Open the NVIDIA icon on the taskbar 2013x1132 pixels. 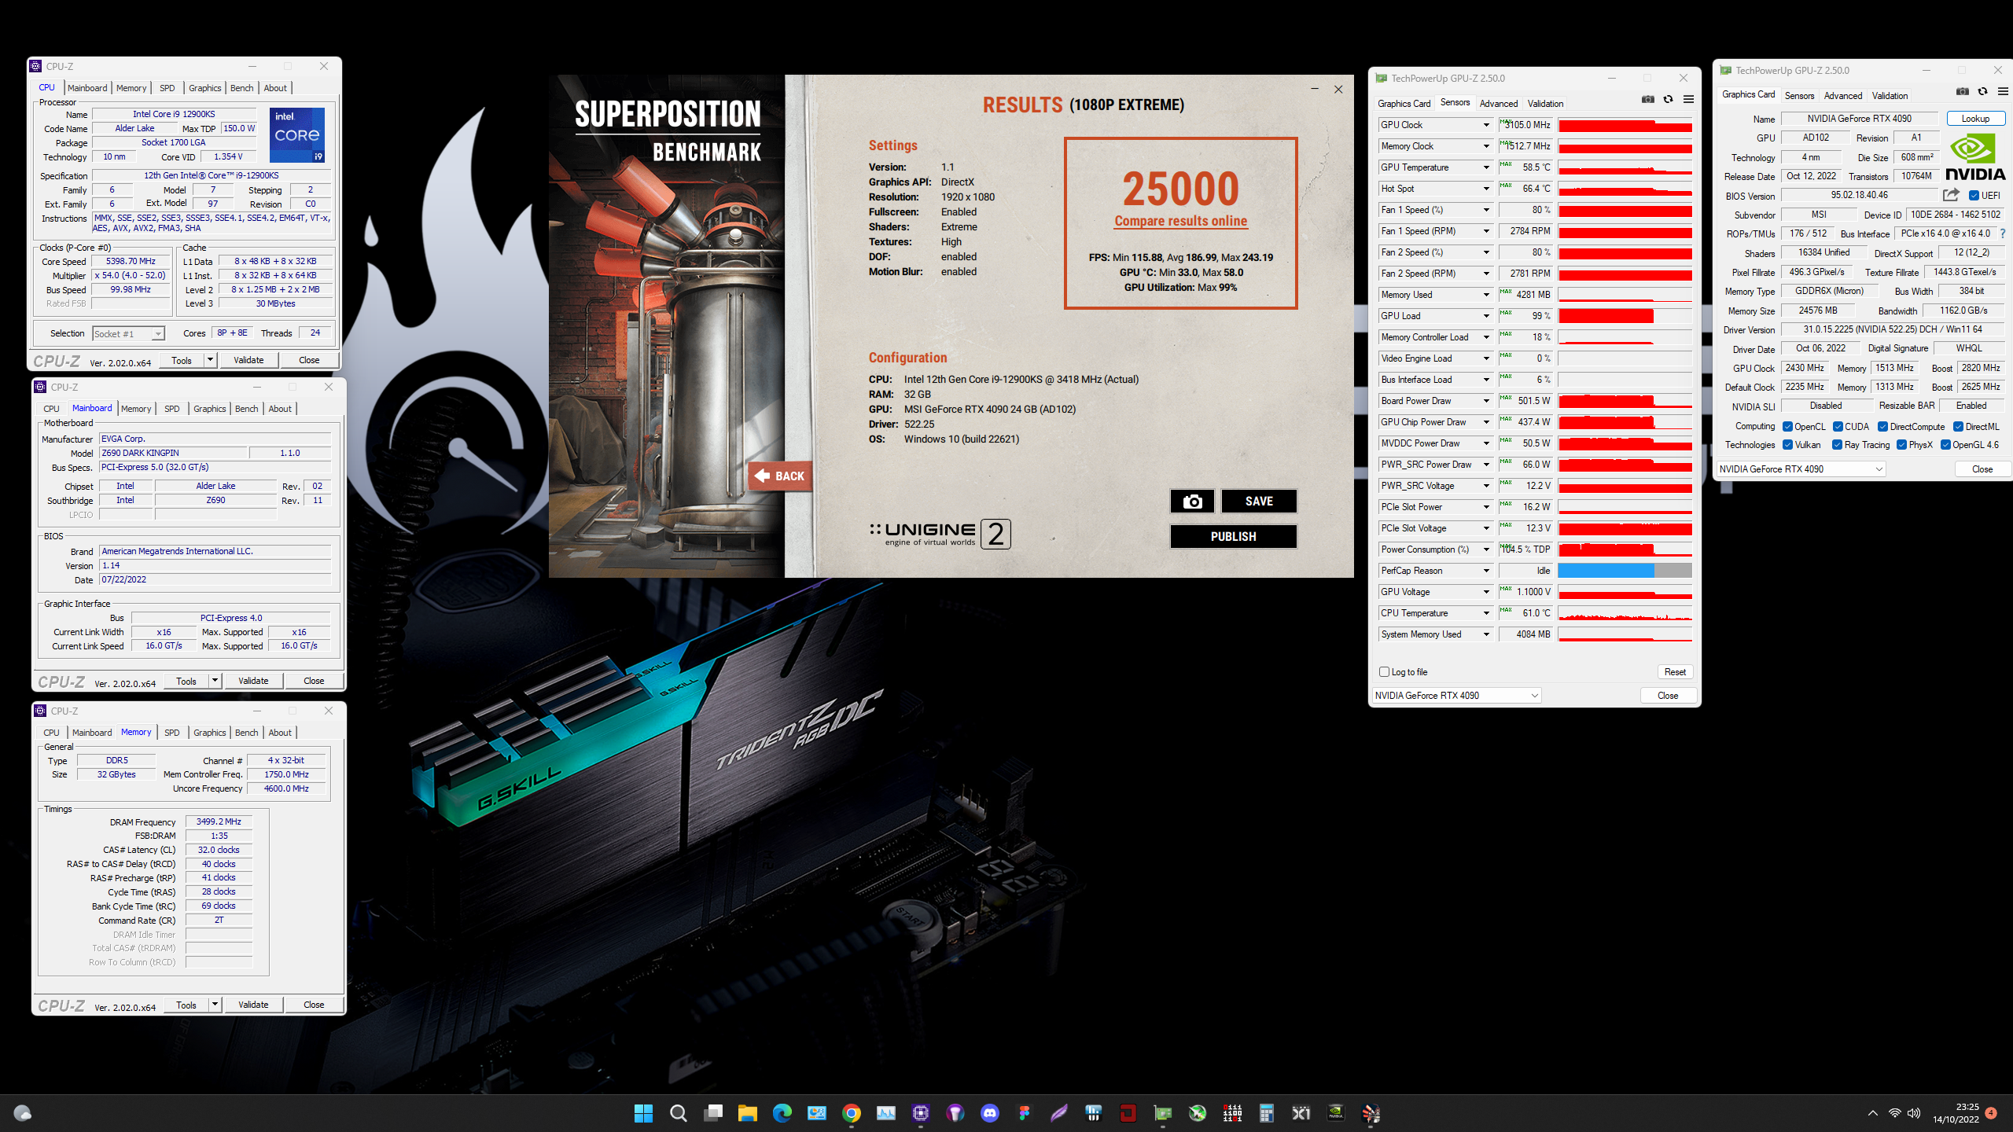[x=1335, y=1113]
